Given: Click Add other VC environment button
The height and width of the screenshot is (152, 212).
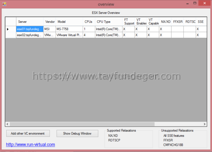Looking at the screenshot, I should point(28,133).
